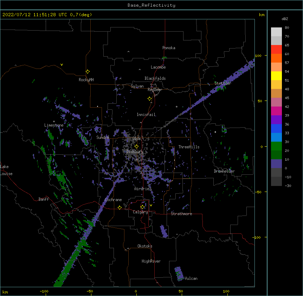Image resolution: width=303 pixels, height=296 pixels.
Task: Click the Innisfail label
Action: coord(146,115)
